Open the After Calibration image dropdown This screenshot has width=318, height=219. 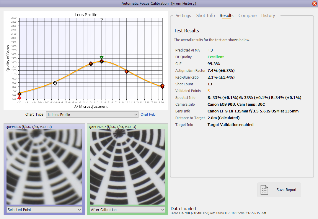click(127, 210)
